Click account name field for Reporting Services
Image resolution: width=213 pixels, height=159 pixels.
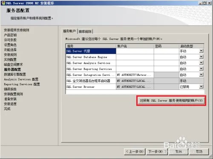[135, 69]
